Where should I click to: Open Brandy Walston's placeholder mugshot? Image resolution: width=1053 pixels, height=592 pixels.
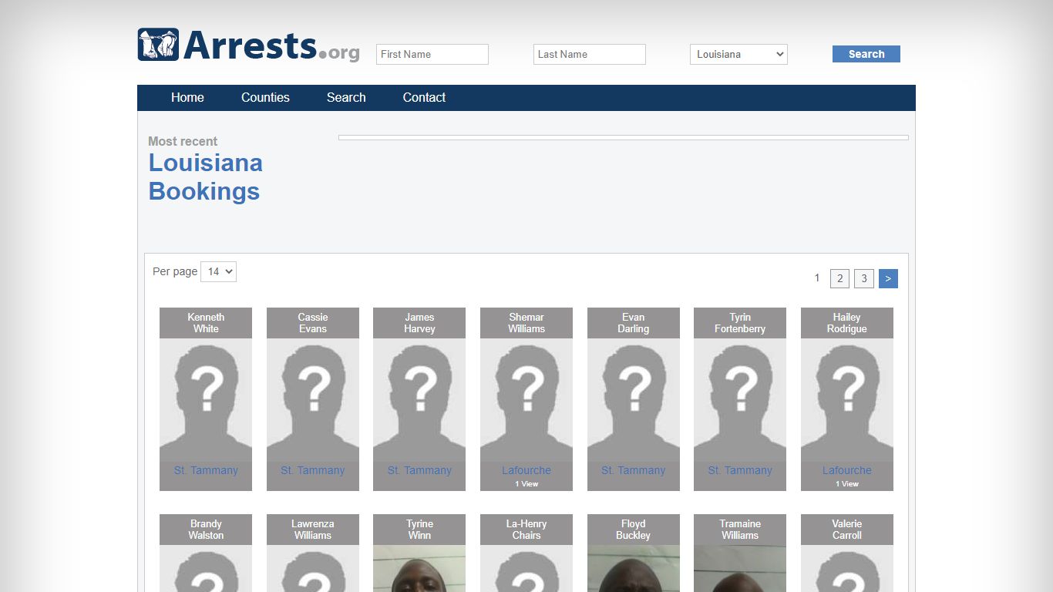[x=206, y=569]
